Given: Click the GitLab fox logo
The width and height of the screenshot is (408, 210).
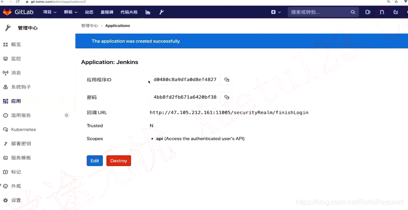Looking at the screenshot, I should click(x=7, y=12).
